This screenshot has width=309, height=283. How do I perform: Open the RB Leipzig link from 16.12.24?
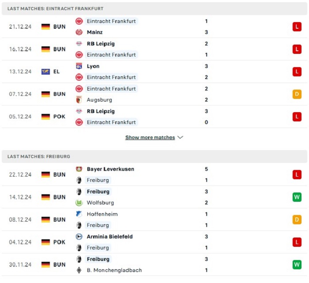tap(101, 44)
